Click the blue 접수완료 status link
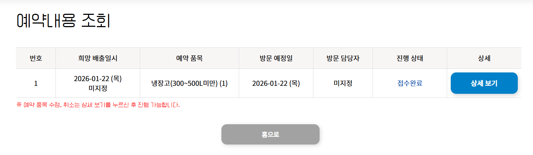The image size is (533, 155). click(410, 83)
